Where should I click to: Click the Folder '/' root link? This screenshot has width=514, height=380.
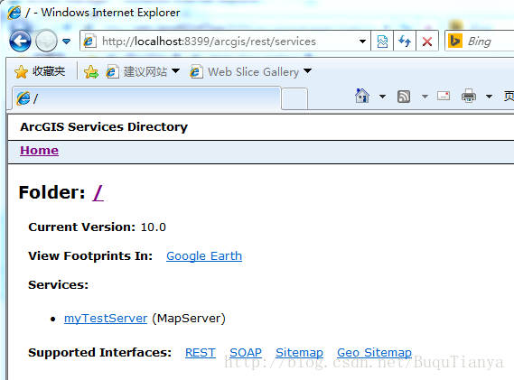(98, 192)
